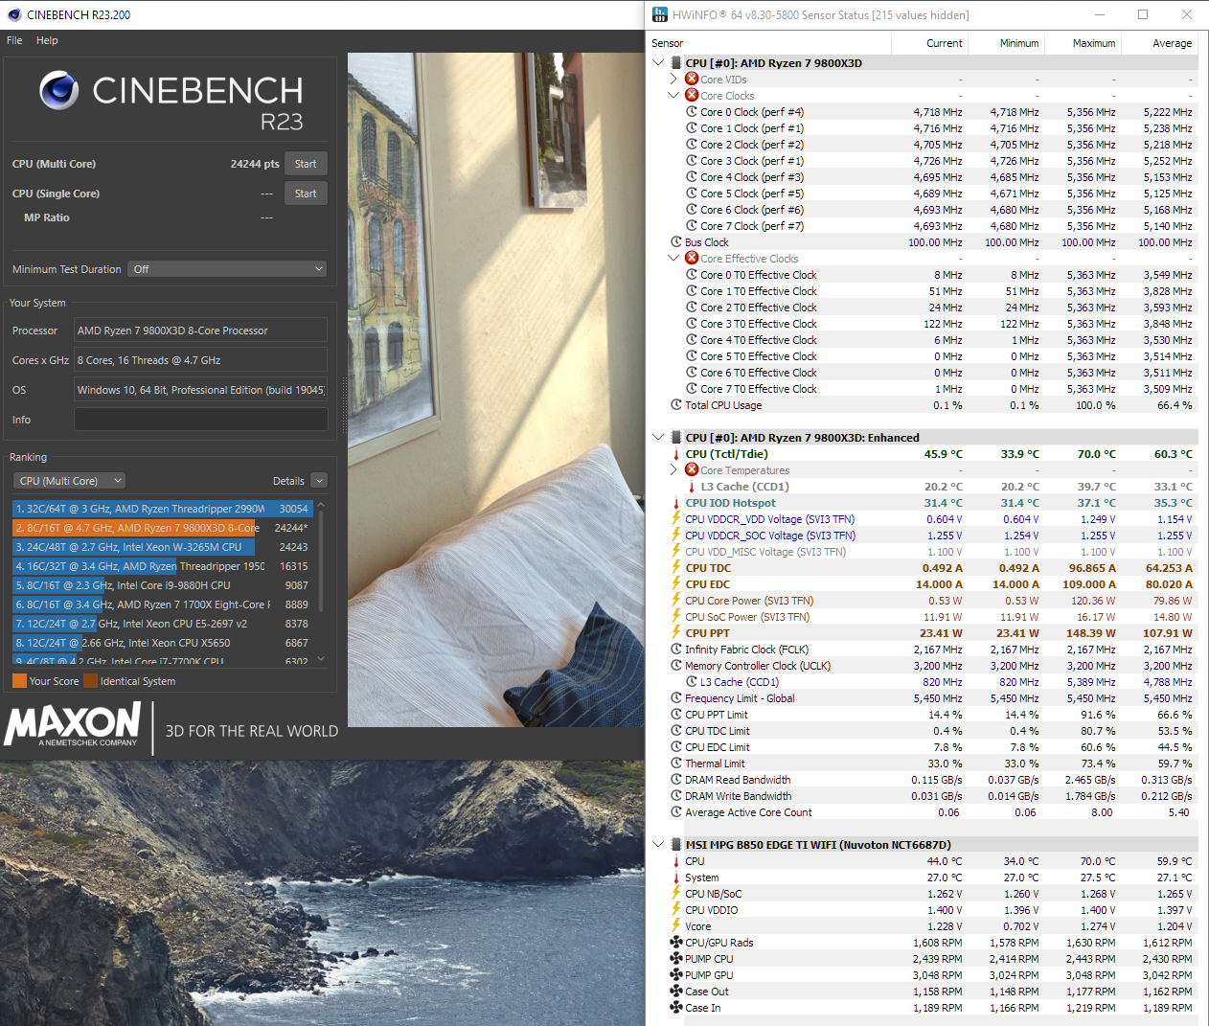
Task: Expand the Core VIDs group
Action: coord(674,80)
